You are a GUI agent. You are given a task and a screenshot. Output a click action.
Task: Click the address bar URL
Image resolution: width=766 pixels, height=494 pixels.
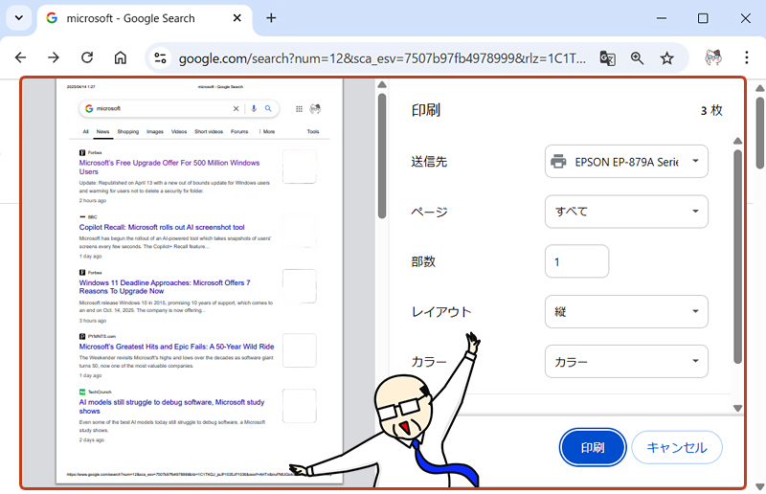[382, 58]
